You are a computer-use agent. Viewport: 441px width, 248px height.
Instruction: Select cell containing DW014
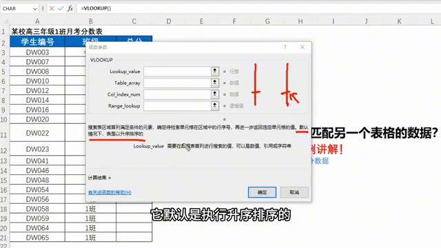point(37,100)
